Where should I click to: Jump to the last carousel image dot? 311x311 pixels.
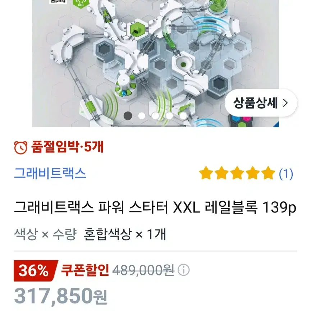pos(183,116)
